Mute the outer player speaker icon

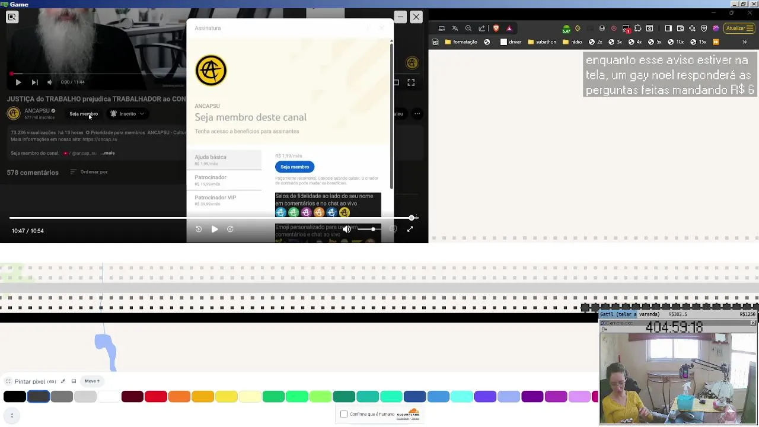(x=347, y=229)
